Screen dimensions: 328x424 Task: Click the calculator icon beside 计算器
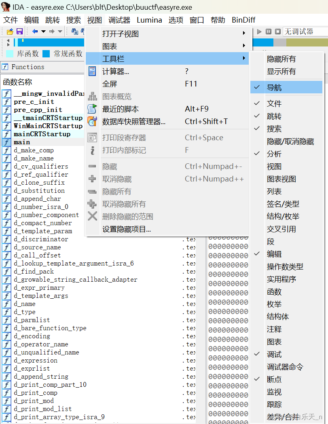pyautogui.click(x=91, y=70)
